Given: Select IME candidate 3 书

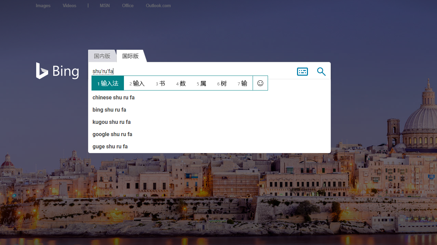Looking at the screenshot, I should pyautogui.click(x=160, y=83).
